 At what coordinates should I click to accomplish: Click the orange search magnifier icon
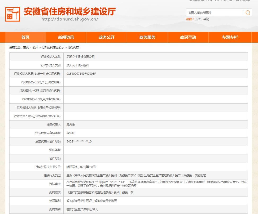[x=248, y=12]
